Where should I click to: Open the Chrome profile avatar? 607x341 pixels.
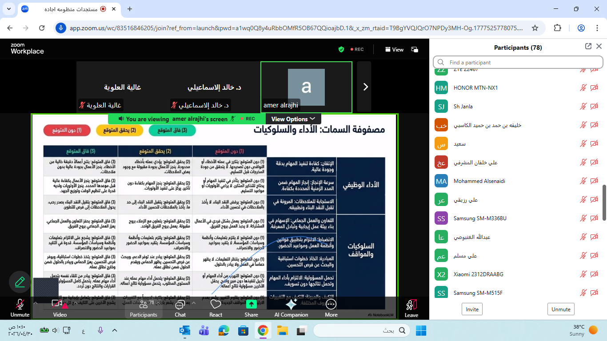(x=581, y=28)
